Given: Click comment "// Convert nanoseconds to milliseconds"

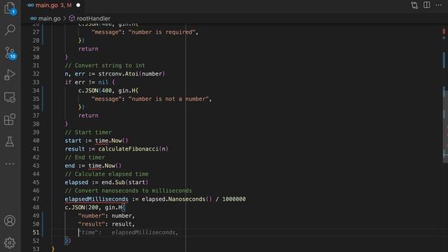Looking at the screenshot, I should tap(128, 190).
